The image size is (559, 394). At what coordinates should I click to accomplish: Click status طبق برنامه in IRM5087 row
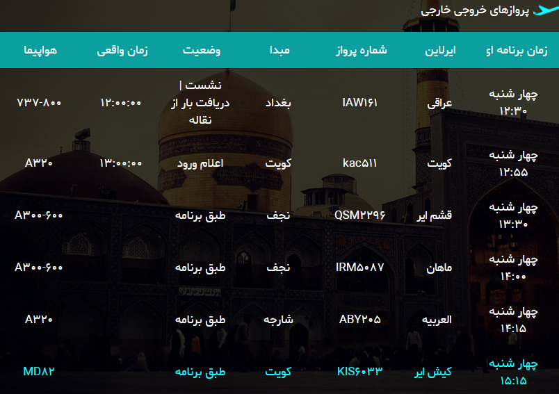[x=200, y=268]
